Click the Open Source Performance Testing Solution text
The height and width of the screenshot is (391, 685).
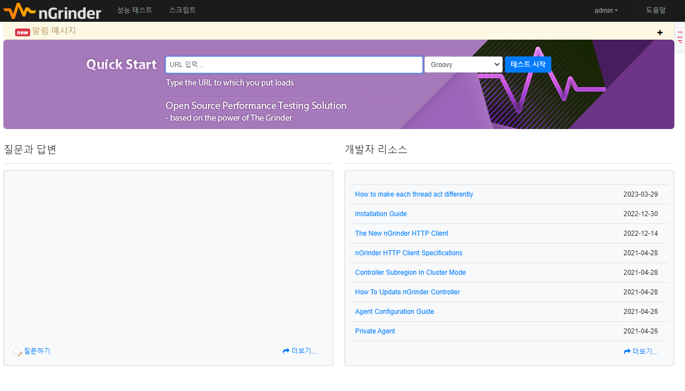point(256,106)
